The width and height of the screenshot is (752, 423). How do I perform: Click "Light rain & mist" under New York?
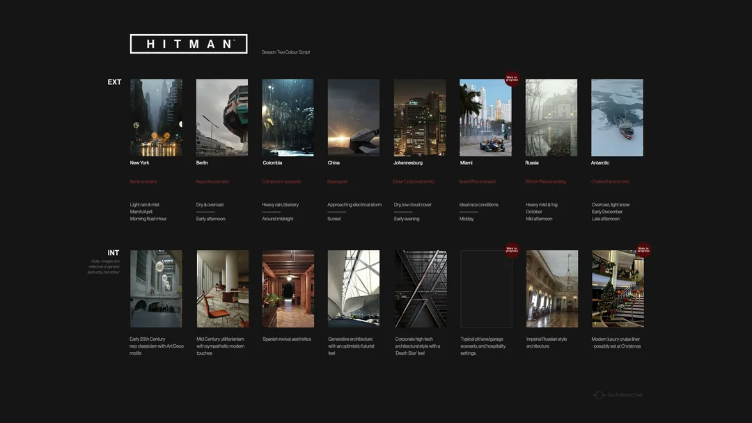click(144, 205)
